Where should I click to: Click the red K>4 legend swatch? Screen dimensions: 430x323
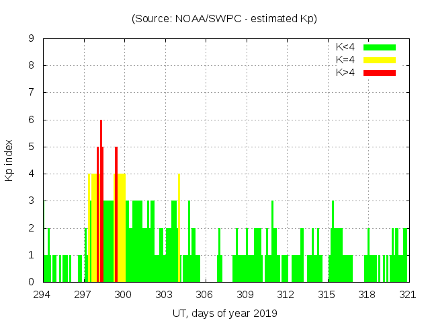click(x=380, y=72)
